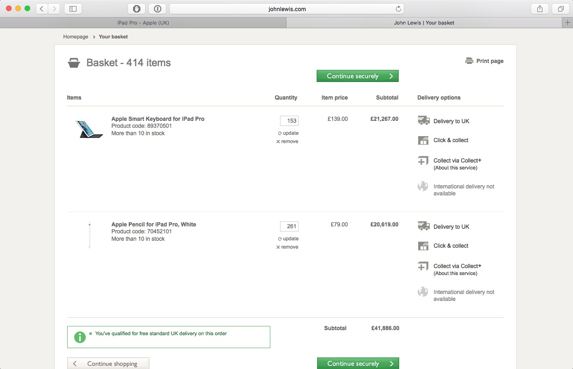Open Safari's share icon in toolbar
The image size is (573, 369).
point(540,9)
